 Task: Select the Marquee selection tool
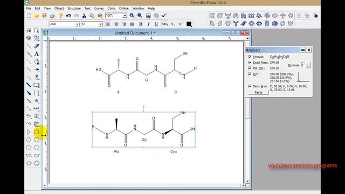click(x=37, y=30)
